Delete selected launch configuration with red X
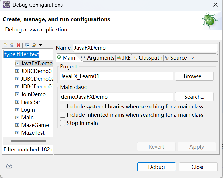This screenshot has height=178, width=223. click(18, 45)
